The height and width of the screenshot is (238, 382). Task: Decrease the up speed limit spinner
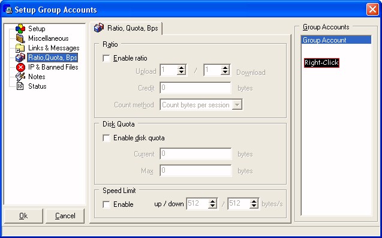pyautogui.click(x=213, y=206)
